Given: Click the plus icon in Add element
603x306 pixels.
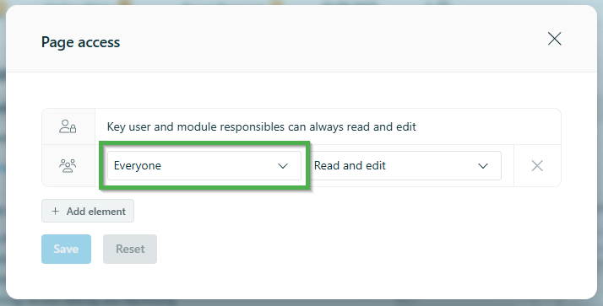Looking at the screenshot, I should (x=56, y=212).
